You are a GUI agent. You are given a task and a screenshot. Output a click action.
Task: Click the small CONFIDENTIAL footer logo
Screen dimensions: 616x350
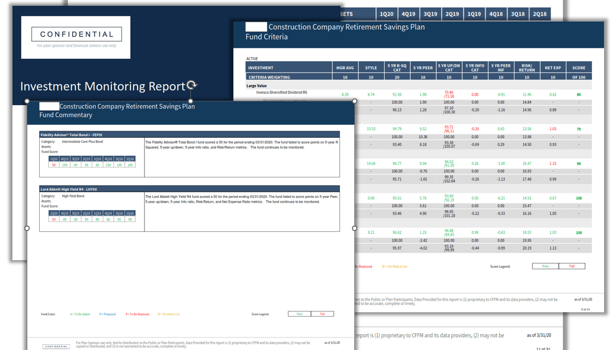[56, 346]
